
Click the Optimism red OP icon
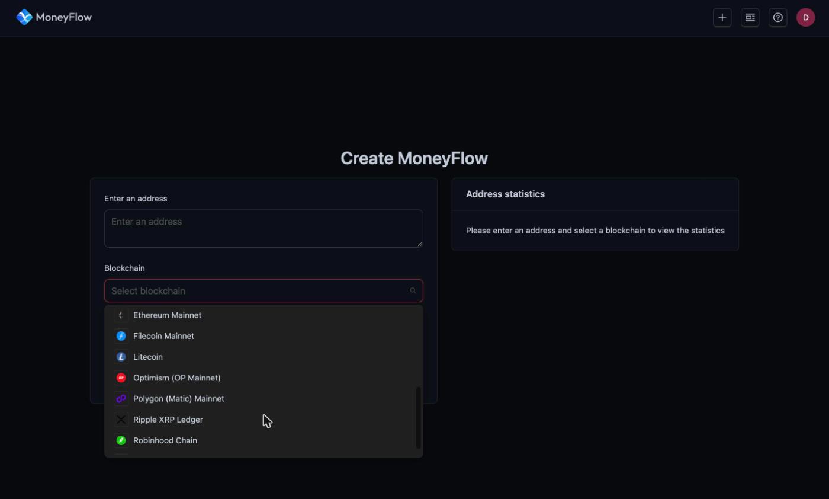tap(121, 378)
